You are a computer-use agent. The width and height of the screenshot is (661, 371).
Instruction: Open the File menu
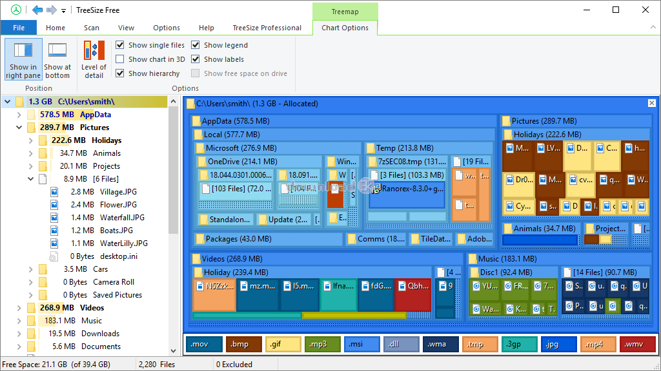[x=19, y=28]
